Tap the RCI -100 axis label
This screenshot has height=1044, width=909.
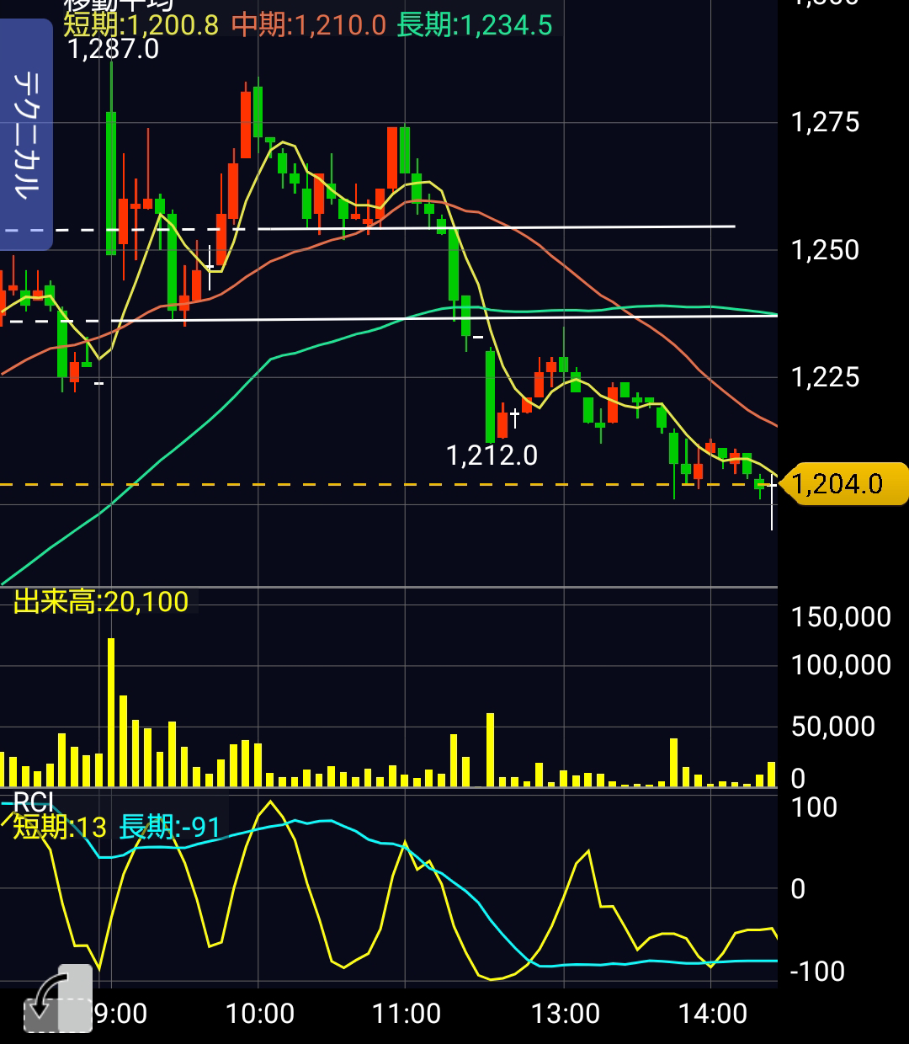coord(817,972)
